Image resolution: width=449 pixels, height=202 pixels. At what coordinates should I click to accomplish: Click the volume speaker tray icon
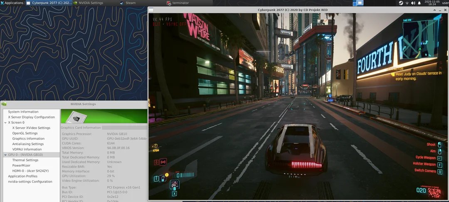pyautogui.click(x=413, y=3)
